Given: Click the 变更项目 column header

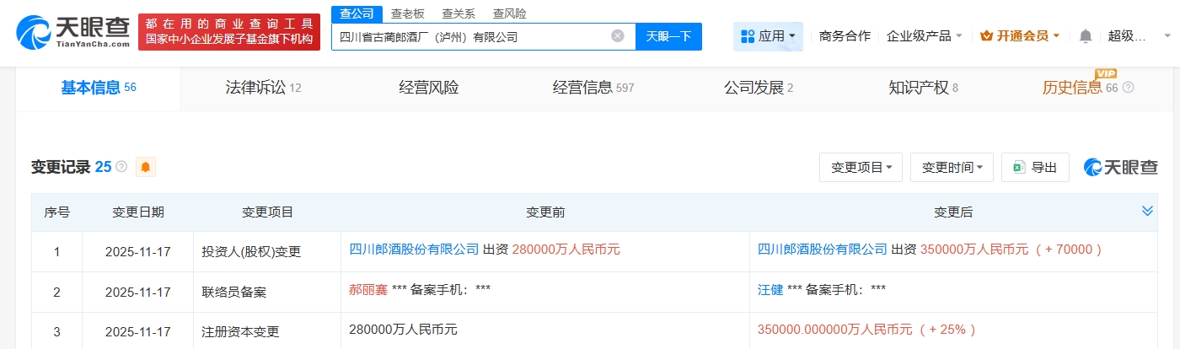Looking at the screenshot, I should click(x=268, y=212).
